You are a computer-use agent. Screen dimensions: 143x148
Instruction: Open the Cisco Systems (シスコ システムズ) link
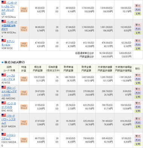click(9, 137)
